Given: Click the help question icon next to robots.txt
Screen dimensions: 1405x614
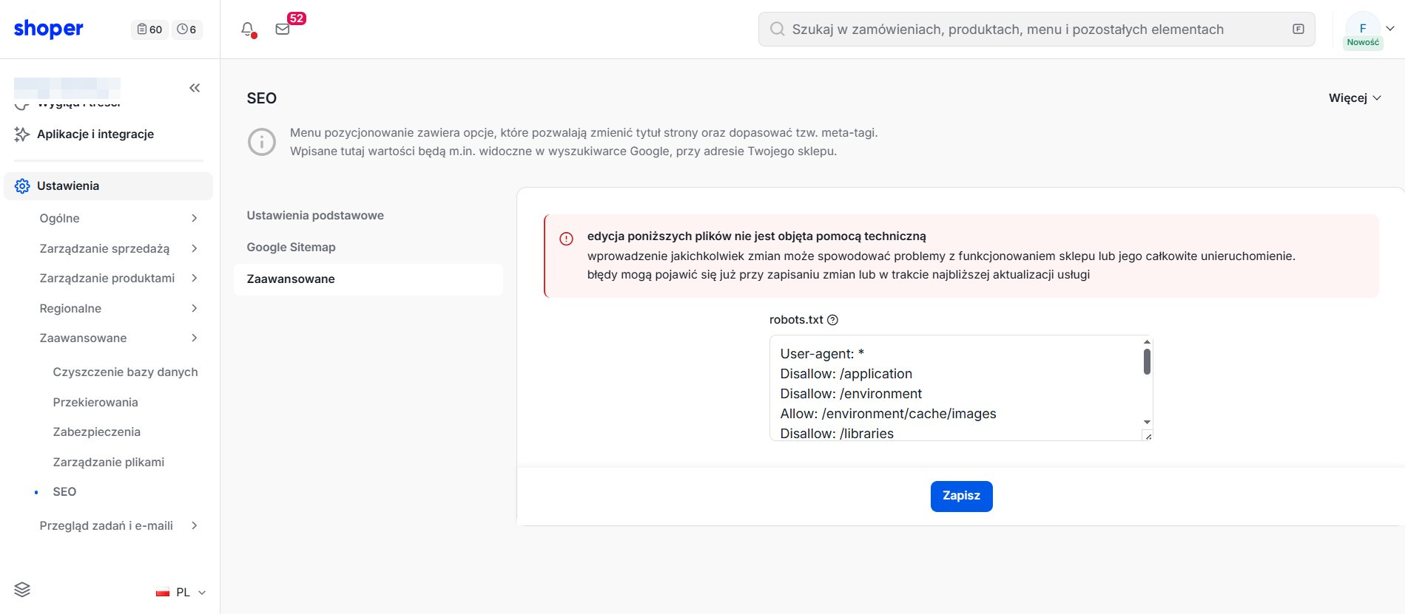Looking at the screenshot, I should coord(832,320).
